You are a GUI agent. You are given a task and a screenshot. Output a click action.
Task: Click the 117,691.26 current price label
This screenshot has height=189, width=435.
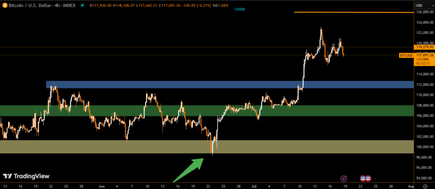click(x=424, y=55)
